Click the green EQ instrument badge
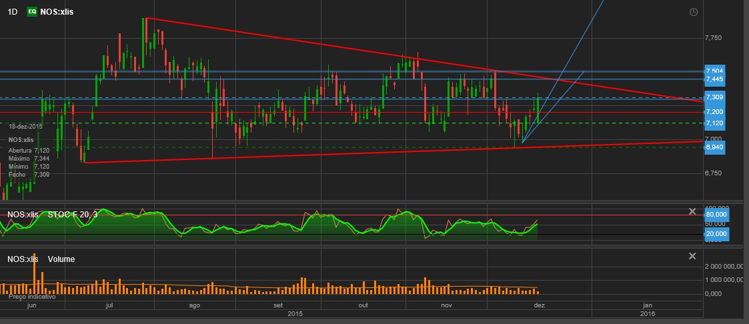This screenshot has width=749, height=324. pyautogui.click(x=32, y=12)
